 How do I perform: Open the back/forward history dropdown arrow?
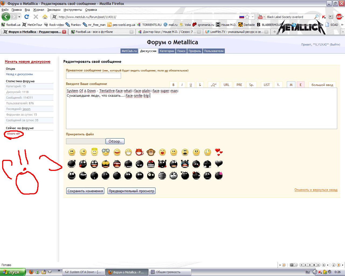19,17
